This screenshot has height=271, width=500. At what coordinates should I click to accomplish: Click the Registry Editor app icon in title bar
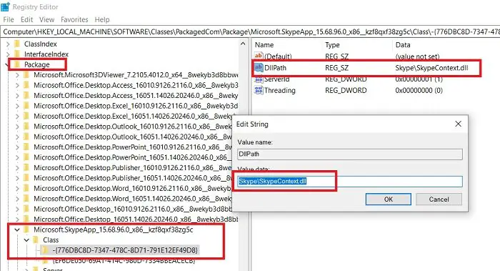coord(6,6)
